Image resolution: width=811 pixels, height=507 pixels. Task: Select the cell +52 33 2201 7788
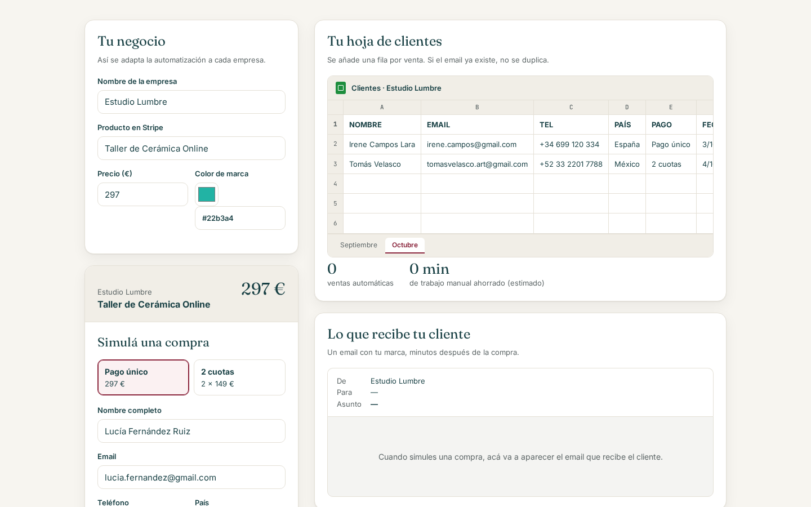coord(571,164)
